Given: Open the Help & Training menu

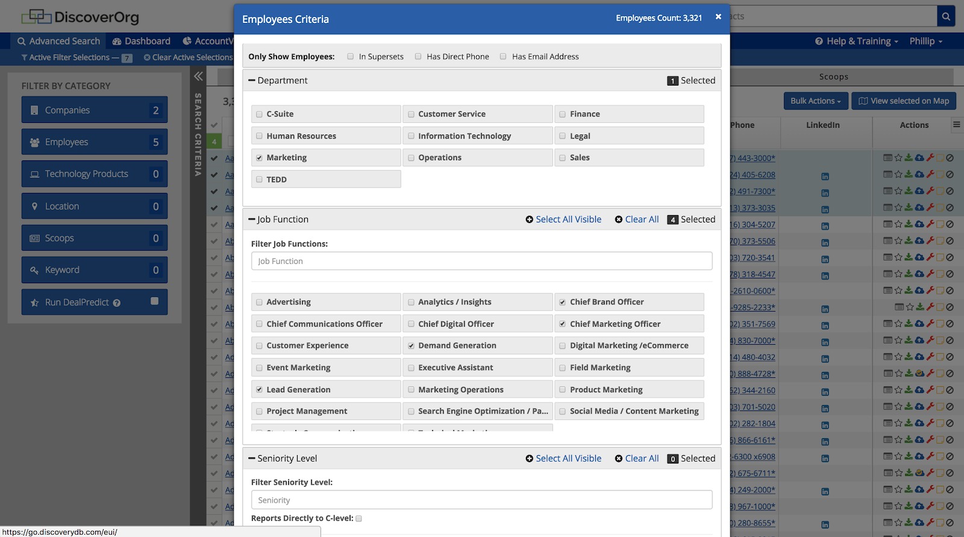Looking at the screenshot, I should click(856, 41).
